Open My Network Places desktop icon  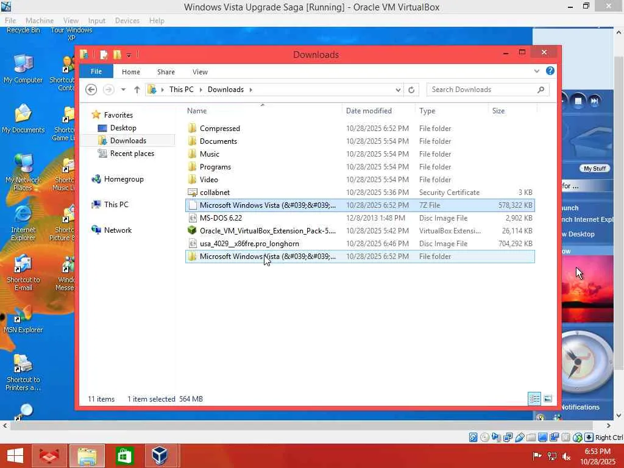(23, 172)
